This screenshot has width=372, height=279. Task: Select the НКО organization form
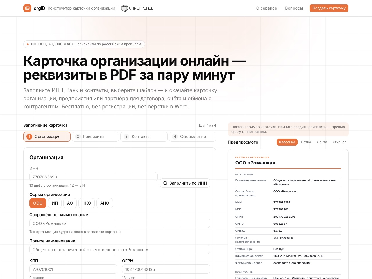[87, 203]
